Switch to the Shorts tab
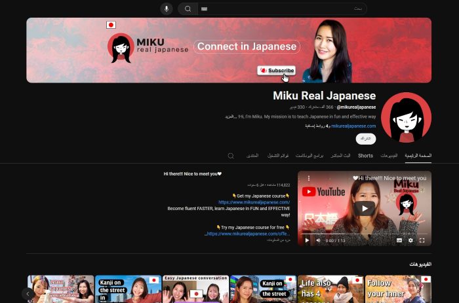Screen dimensions: 459x303 click(365, 156)
